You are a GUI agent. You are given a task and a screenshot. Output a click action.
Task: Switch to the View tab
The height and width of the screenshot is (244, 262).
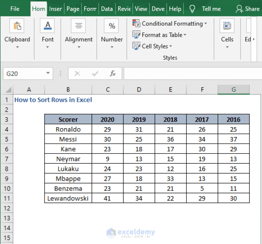pyautogui.click(x=141, y=9)
